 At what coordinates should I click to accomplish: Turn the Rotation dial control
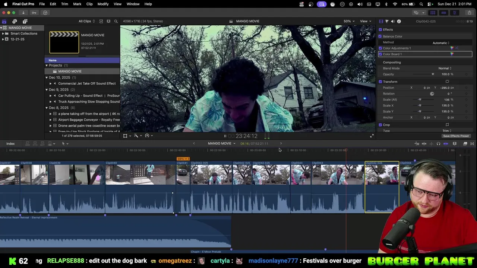pyautogui.click(x=432, y=94)
